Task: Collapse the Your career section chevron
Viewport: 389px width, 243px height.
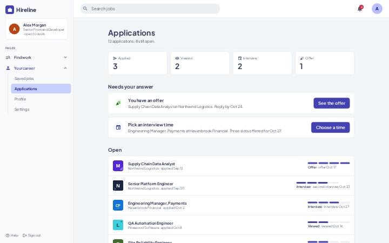Action: point(65,68)
